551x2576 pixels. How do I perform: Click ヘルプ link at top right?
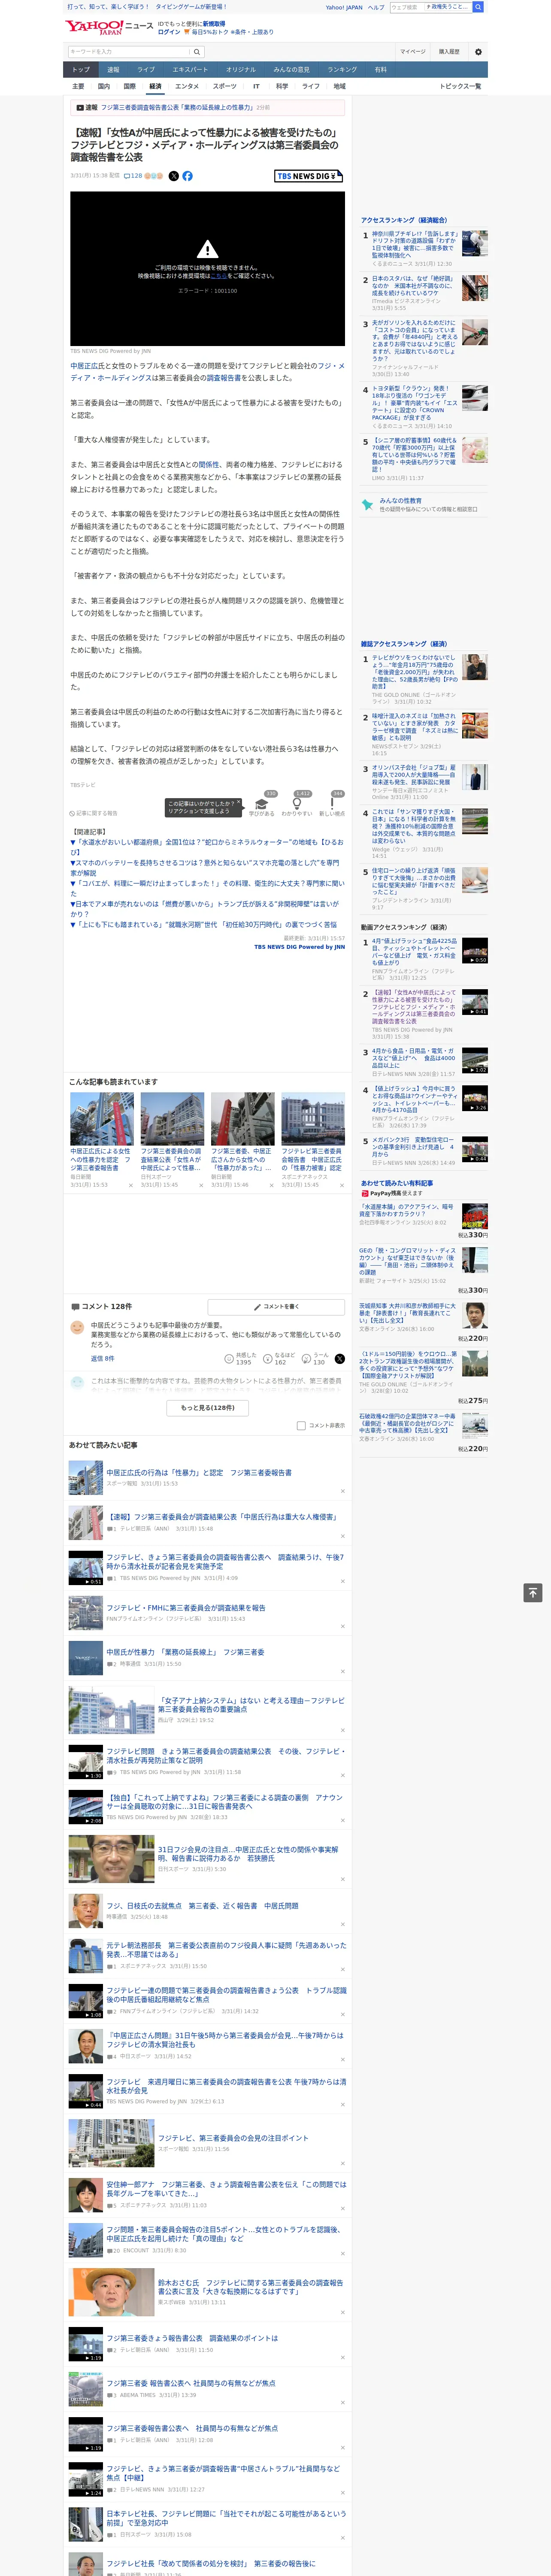pyautogui.click(x=376, y=7)
